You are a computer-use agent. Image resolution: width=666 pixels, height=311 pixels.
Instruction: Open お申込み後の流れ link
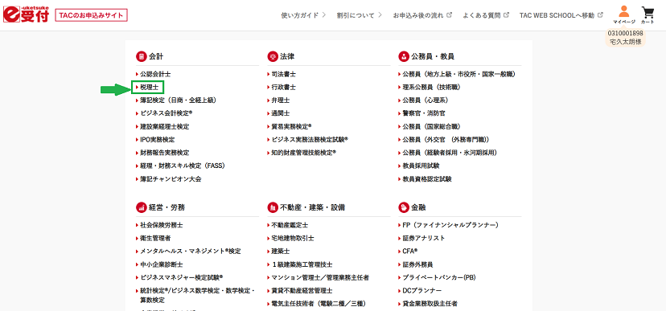click(x=422, y=15)
